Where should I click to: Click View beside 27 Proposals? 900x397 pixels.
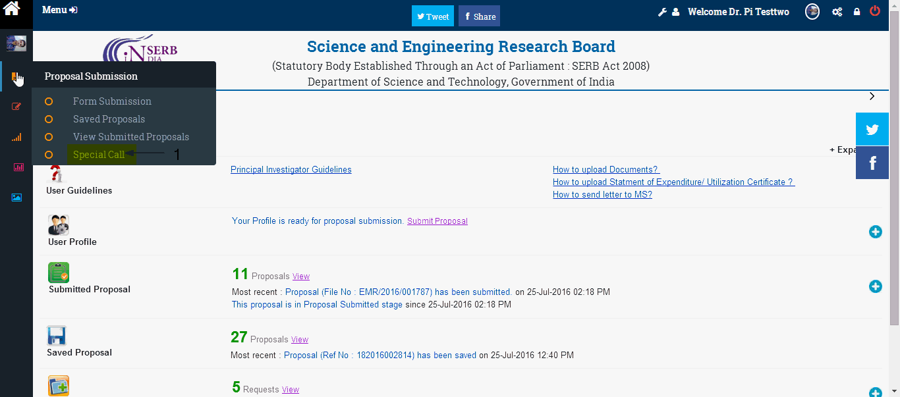300,340
